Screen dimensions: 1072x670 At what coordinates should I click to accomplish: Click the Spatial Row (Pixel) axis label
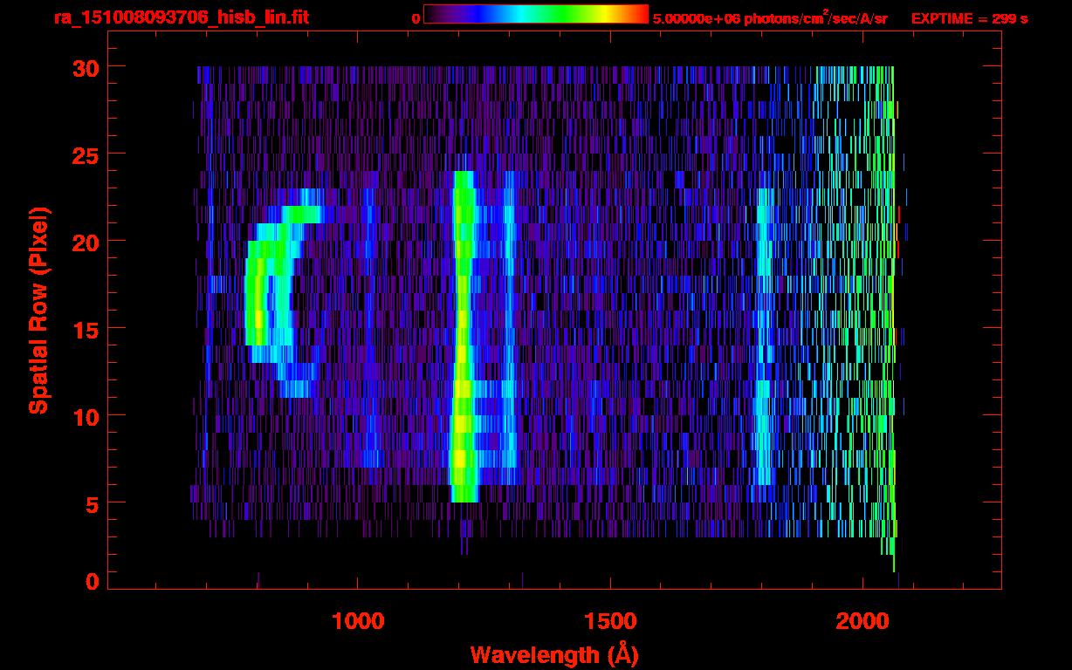tap(38, 311)
